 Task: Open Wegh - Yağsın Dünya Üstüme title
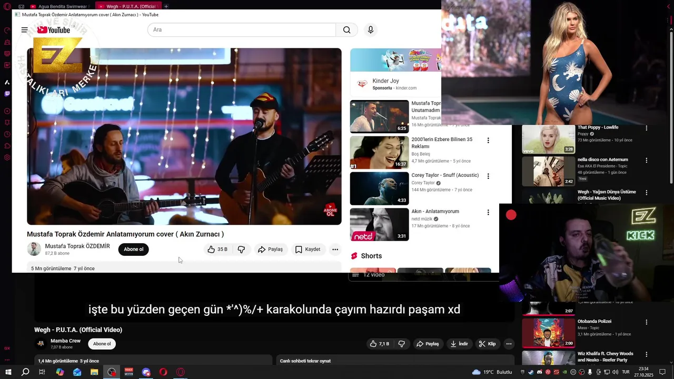[x=607, y=195]
